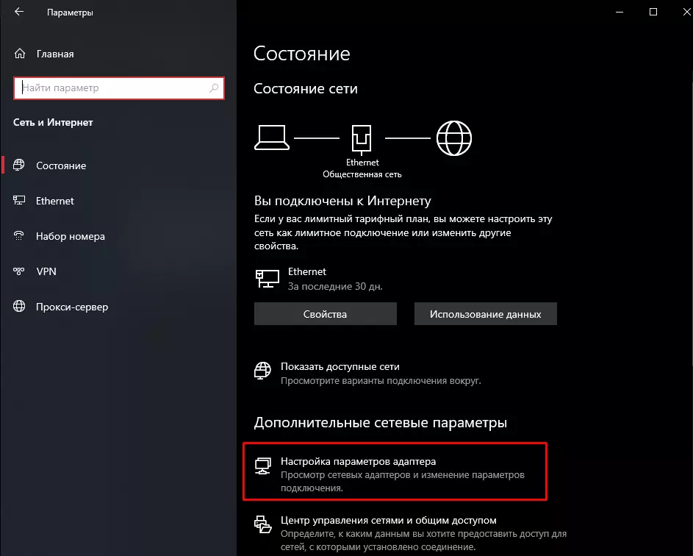Click the Набор номера dial-up icon
This screenshot has width=693, height=556.
[x=20, y=236]
